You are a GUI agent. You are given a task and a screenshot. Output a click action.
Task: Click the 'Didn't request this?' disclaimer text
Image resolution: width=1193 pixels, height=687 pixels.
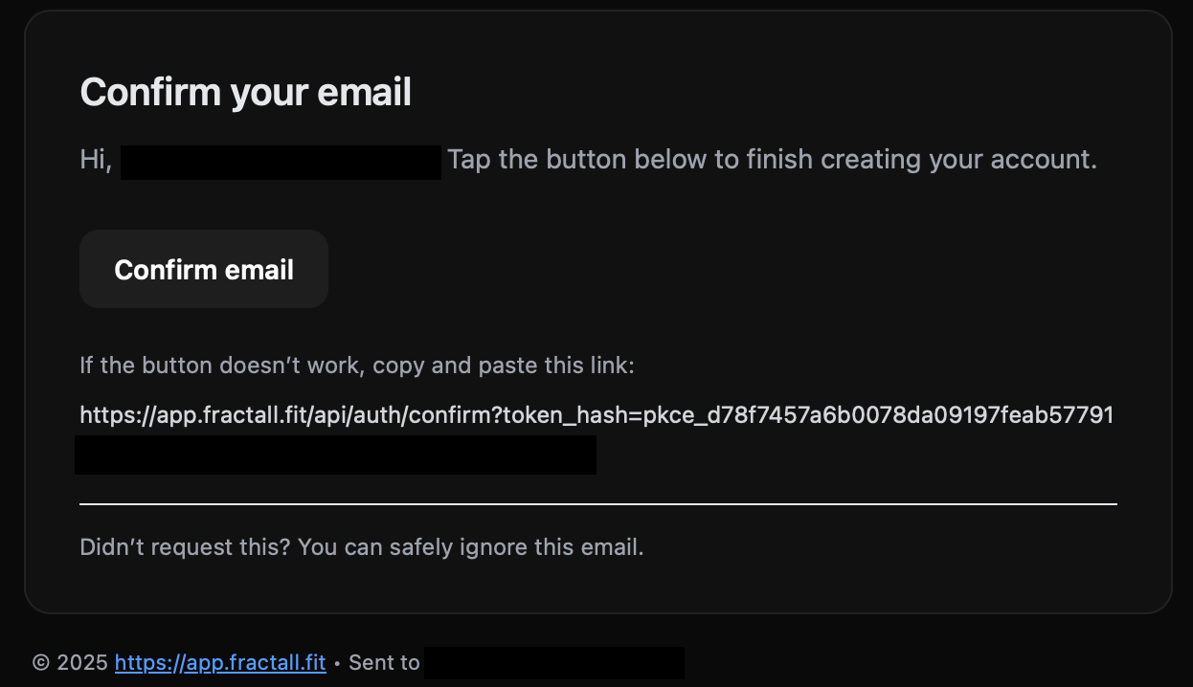pyautogui.click(x=360, y=546)
